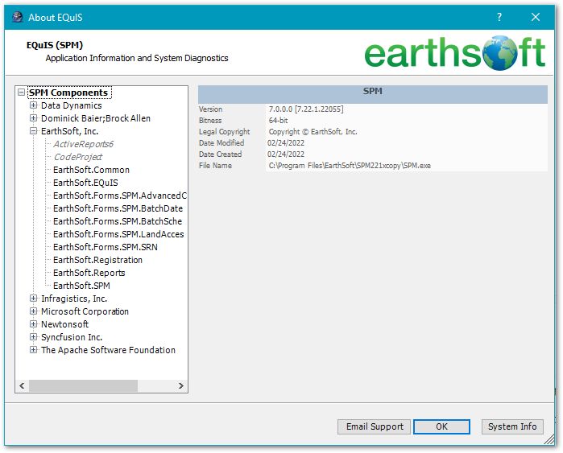Expand the Infragistics, Inc. node
This screenshot has width=563, height=453.
(x=34, y=299)
